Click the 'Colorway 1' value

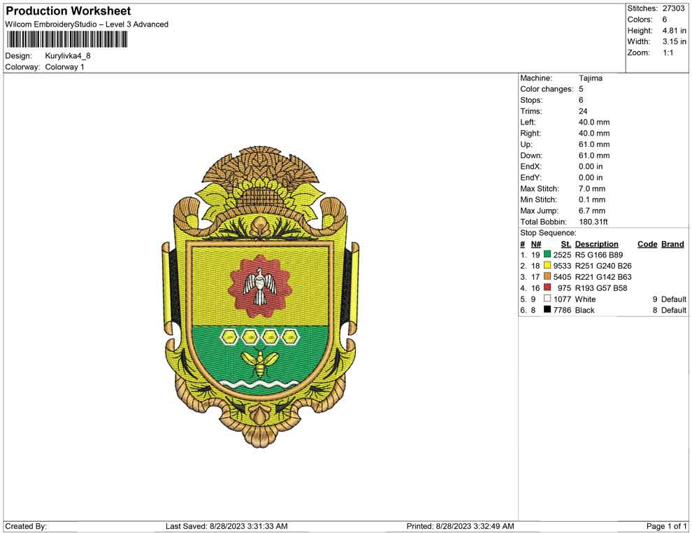tap(64, 66)
